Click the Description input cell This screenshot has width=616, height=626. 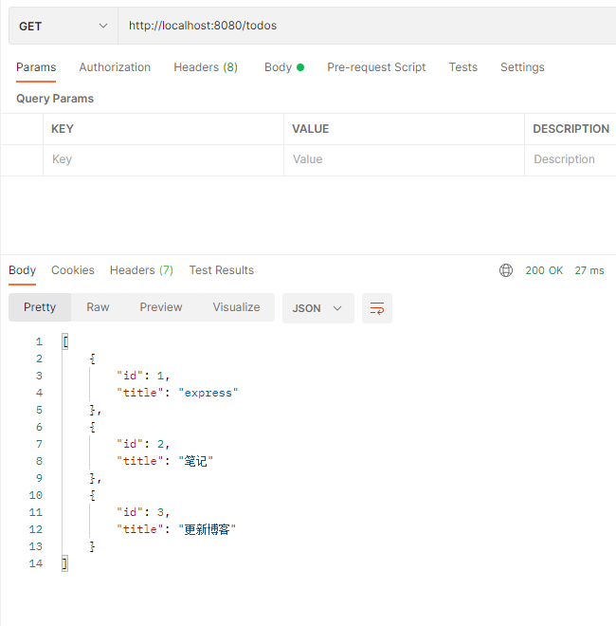[x=571, y=159]
